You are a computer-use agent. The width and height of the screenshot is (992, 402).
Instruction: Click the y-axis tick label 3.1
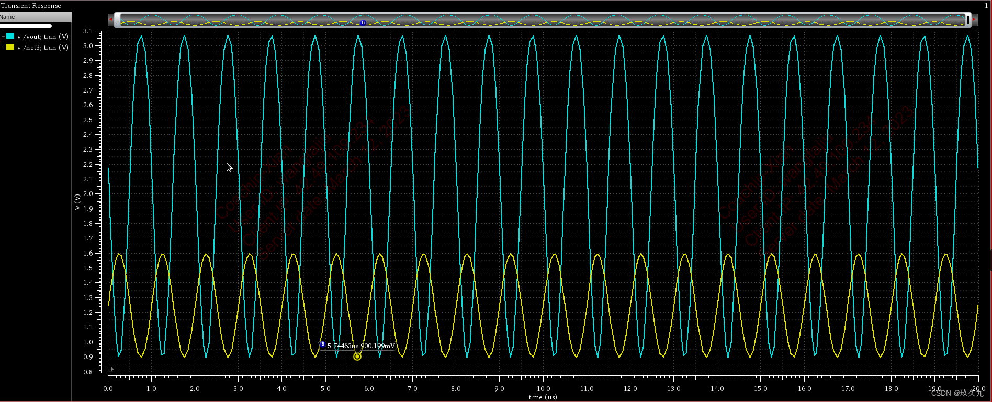[88, 31]
